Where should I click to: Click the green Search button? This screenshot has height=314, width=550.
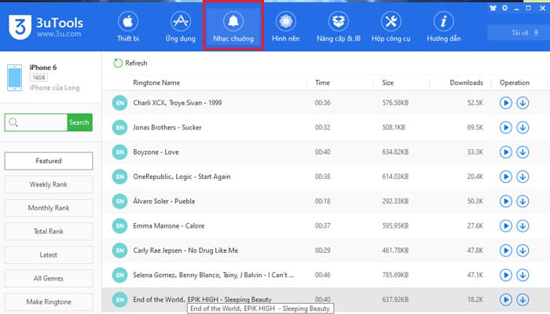(x=79, y=122)
